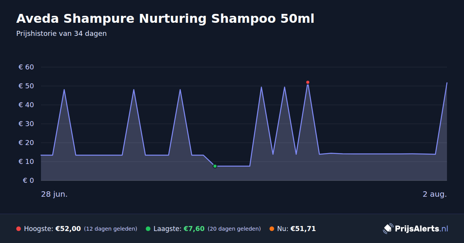The width and height of the screenshot is (464, 243).
Task: Click the € 40 axis label
Action: click(26, 105)
